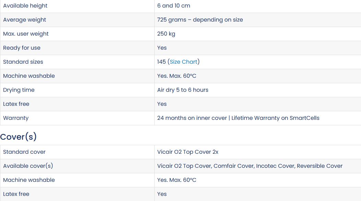The width and height of the screenshot is (361, 201).
Task: Open the Size Chart link
Action: [x=184, y=62]
